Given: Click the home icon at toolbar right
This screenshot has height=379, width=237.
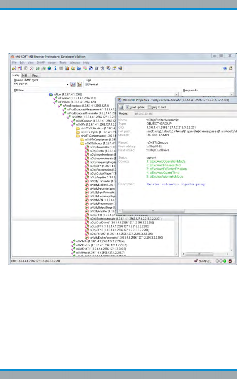Looking at the screenshot, I should 231,68.
